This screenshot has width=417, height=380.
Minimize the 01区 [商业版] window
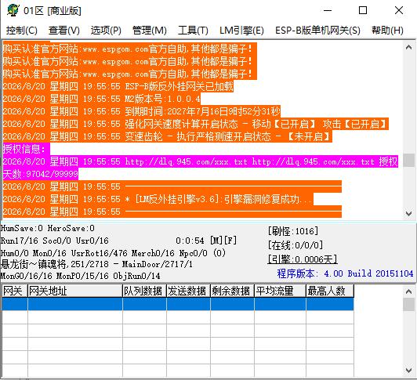pyautogui.click(x=328, y=11)
